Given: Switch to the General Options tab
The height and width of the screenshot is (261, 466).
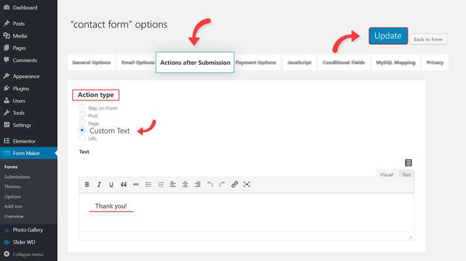Looking at the screenshot, I should [x=91, y=62].
